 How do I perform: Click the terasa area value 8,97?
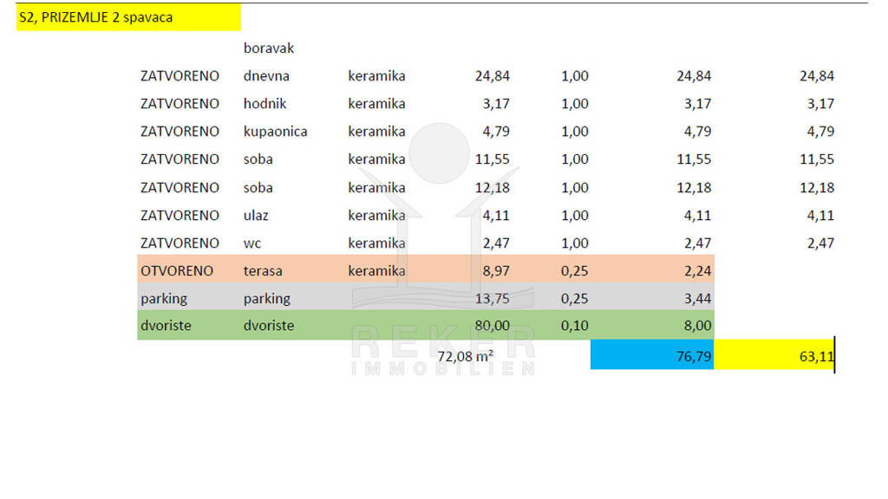[495, 271]
